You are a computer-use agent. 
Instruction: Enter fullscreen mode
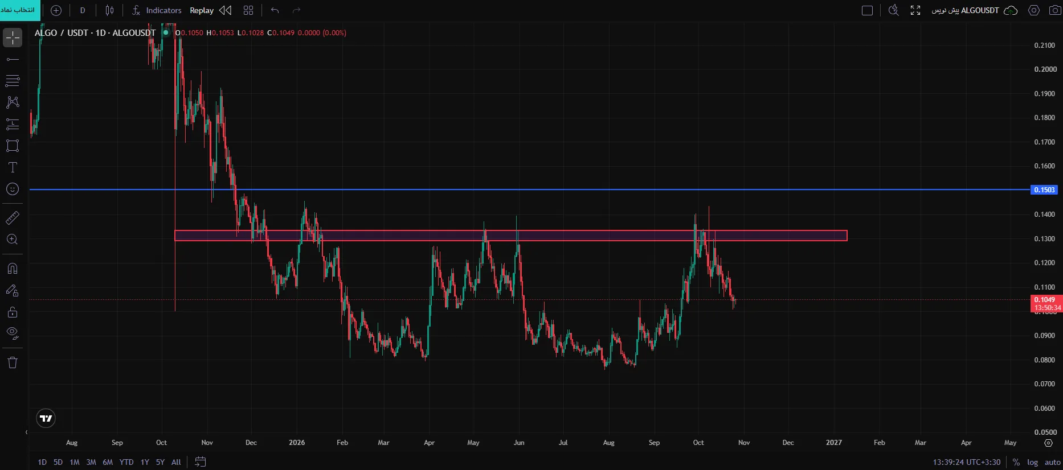[915, 10]
